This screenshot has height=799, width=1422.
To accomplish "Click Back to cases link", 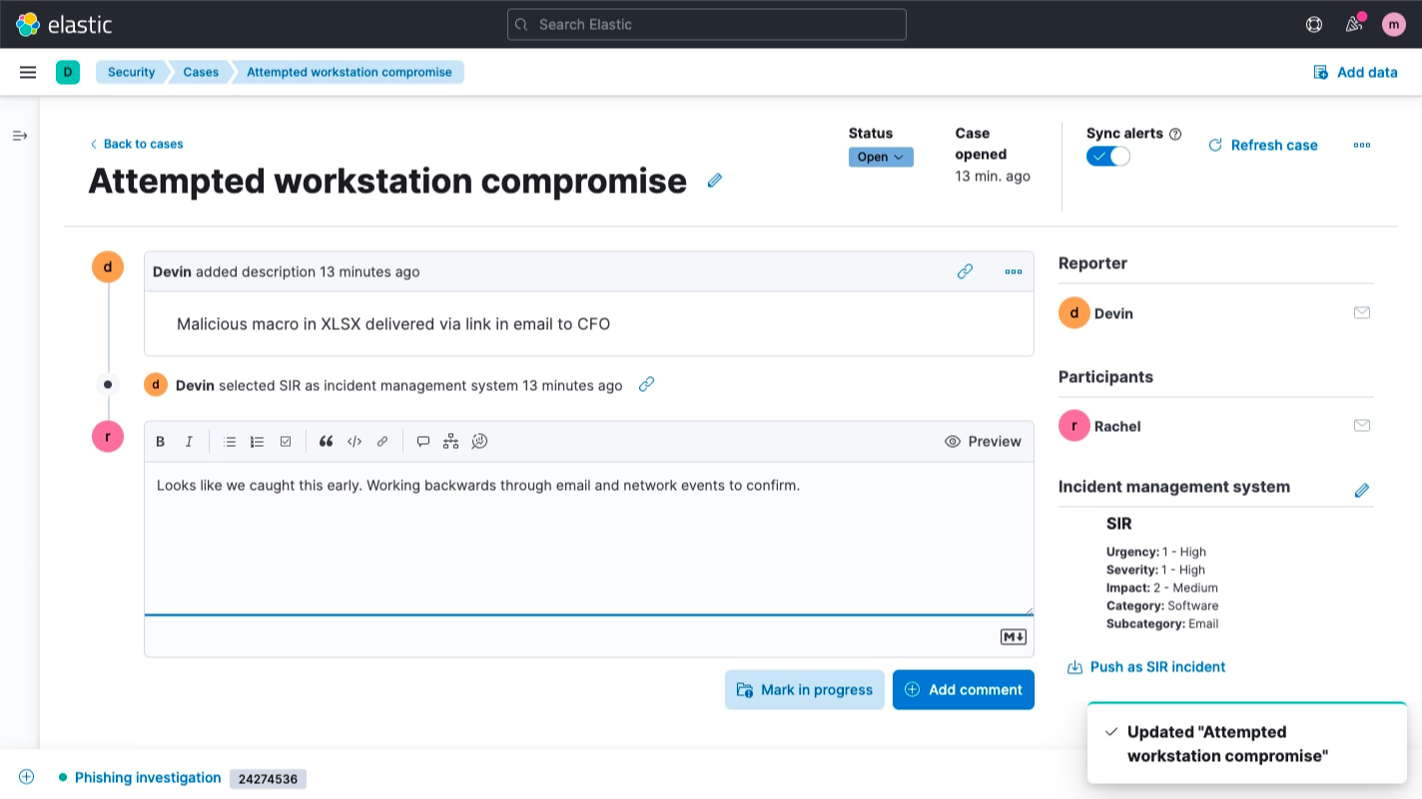I will tap(137, 144).
